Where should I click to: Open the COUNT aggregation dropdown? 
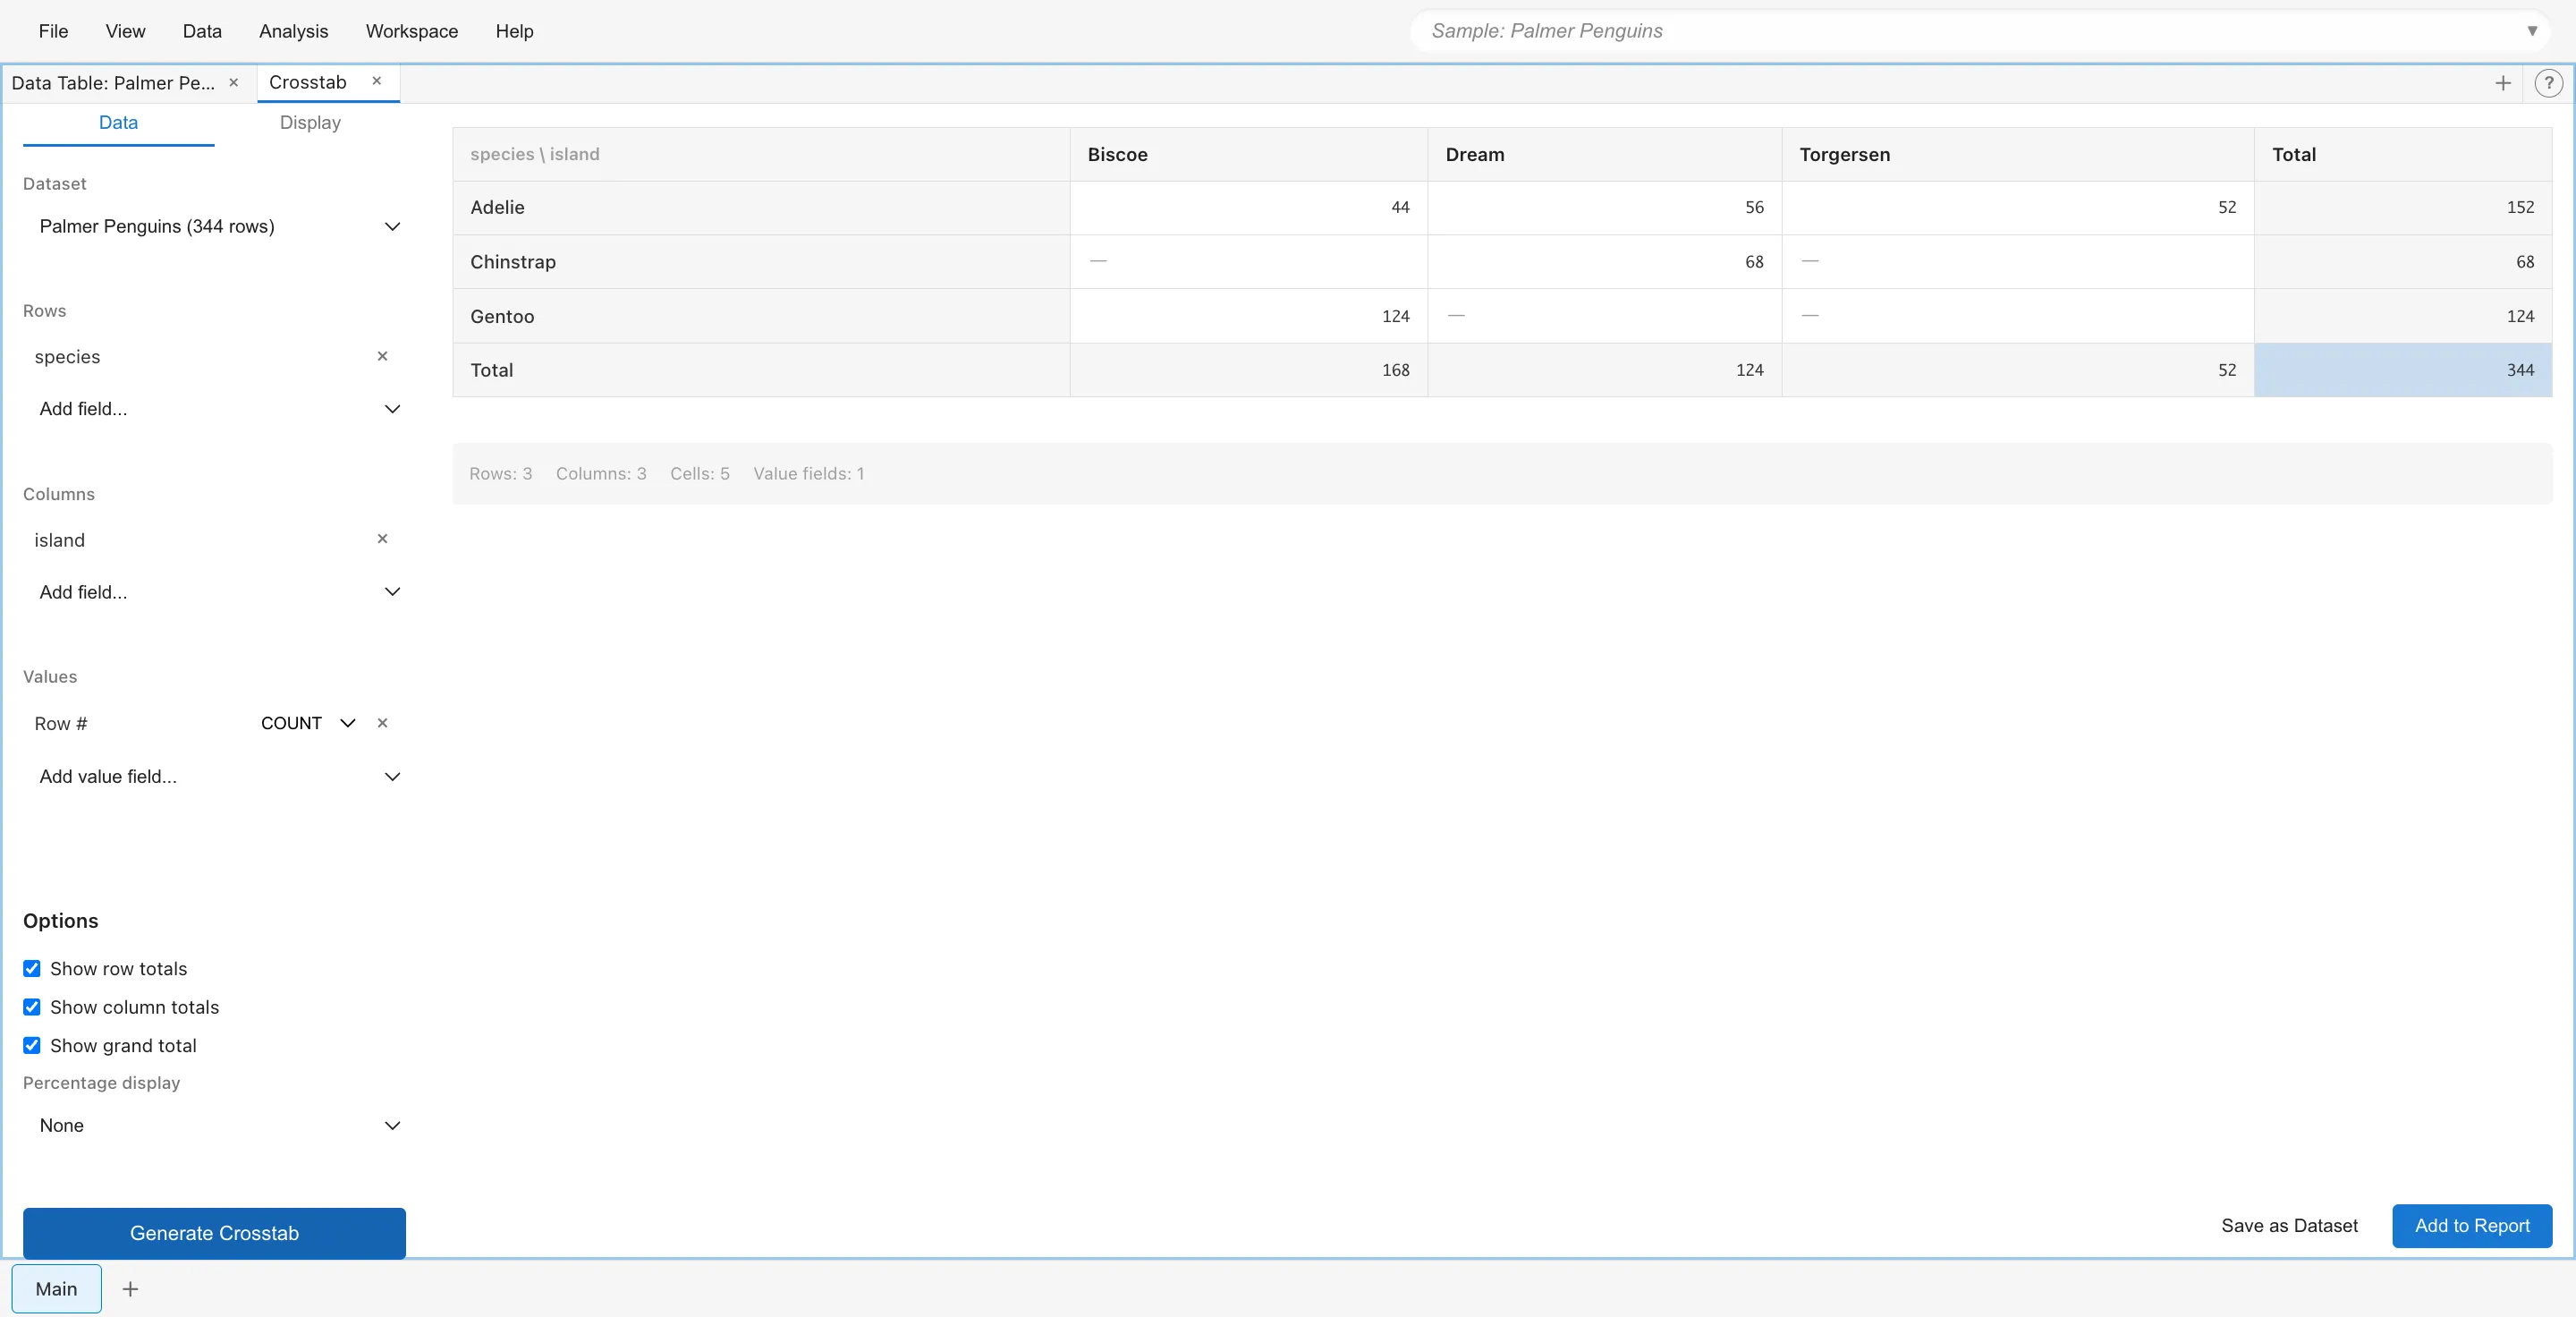(x=346, y=723)
